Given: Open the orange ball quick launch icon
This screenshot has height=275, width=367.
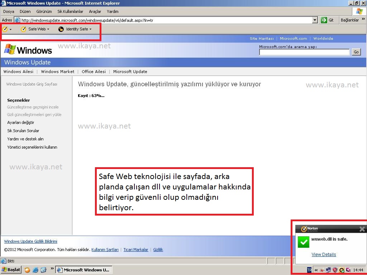Looking at the screenshot, I should [27, 270].
